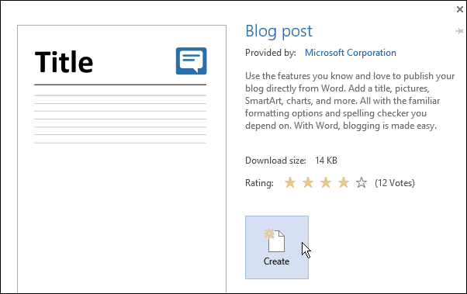Click the template description paragraph
This screenshot has width=467, height=294.
[x=350, y=101]
